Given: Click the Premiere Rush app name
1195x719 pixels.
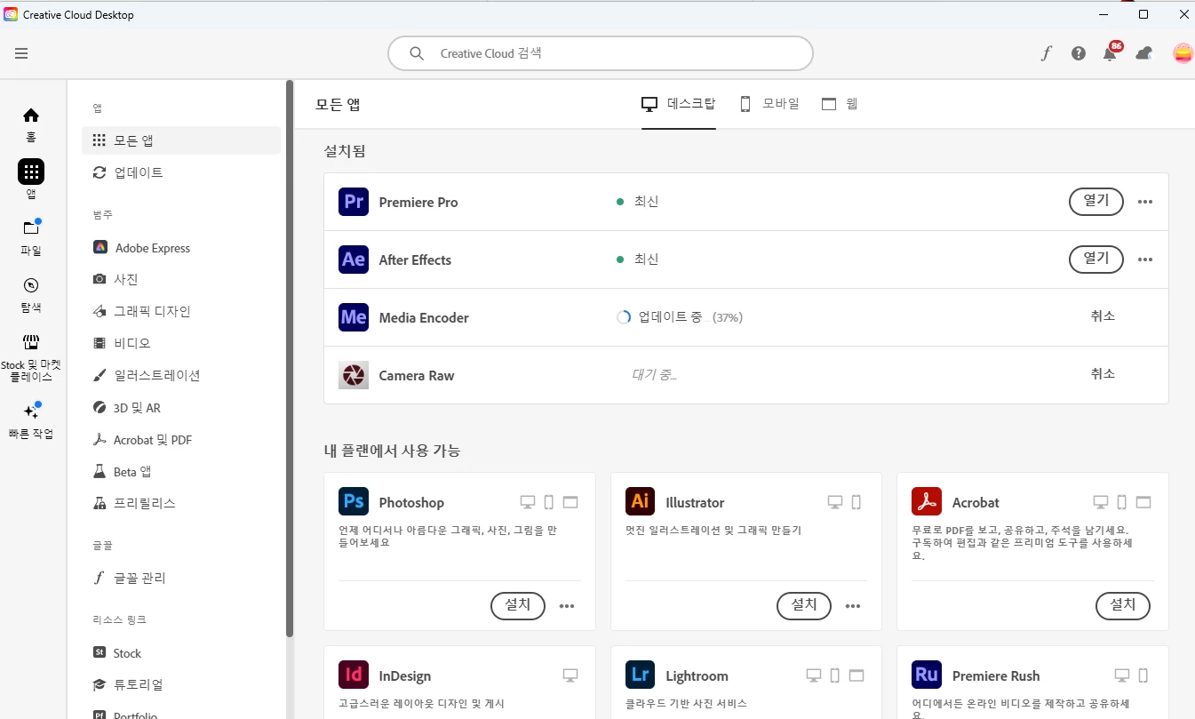Looking at the screenshot, I should [996, 676].
